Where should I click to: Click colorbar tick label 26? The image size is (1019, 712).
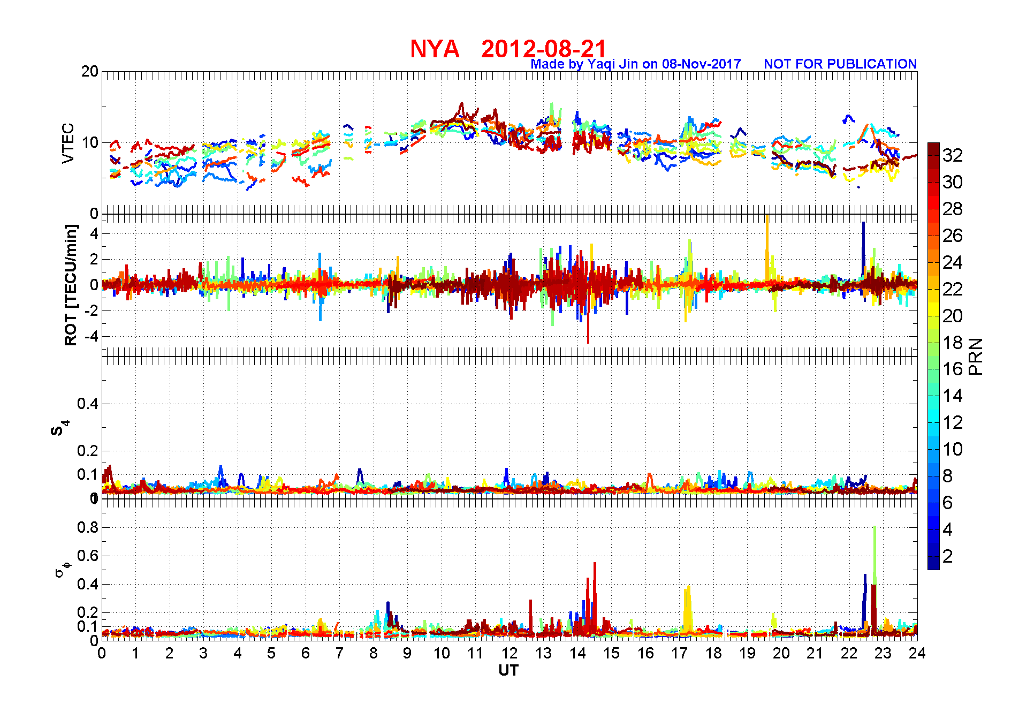[952, 236]
